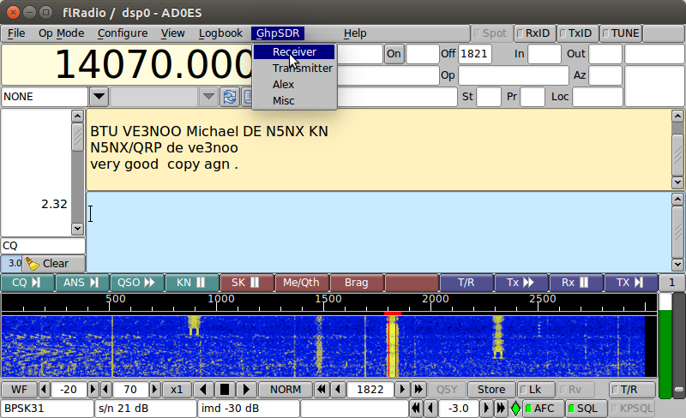Activate the TX macro button
686x418 pixels.
pos(630,283)
